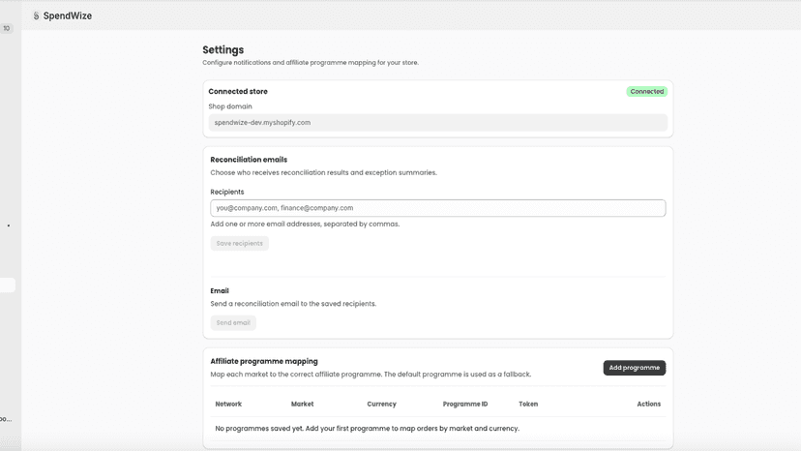The image size is (801, 451).
Task: Click the SpendWize logo icon
Action: [36, 15]
